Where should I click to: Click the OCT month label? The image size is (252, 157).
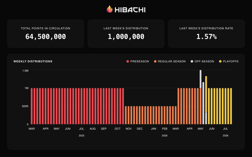pos(118,129)
